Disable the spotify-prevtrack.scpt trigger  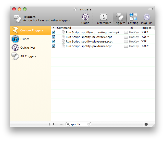coord(54,46)
